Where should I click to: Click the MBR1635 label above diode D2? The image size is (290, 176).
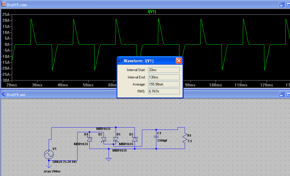point(103,129)
